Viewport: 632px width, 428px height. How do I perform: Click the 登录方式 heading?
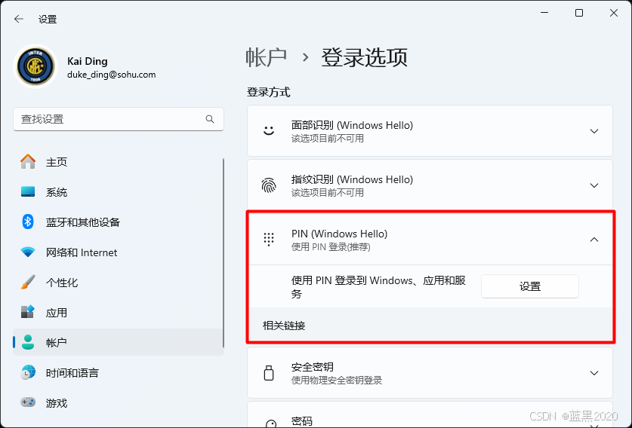[x=269, y=92]
